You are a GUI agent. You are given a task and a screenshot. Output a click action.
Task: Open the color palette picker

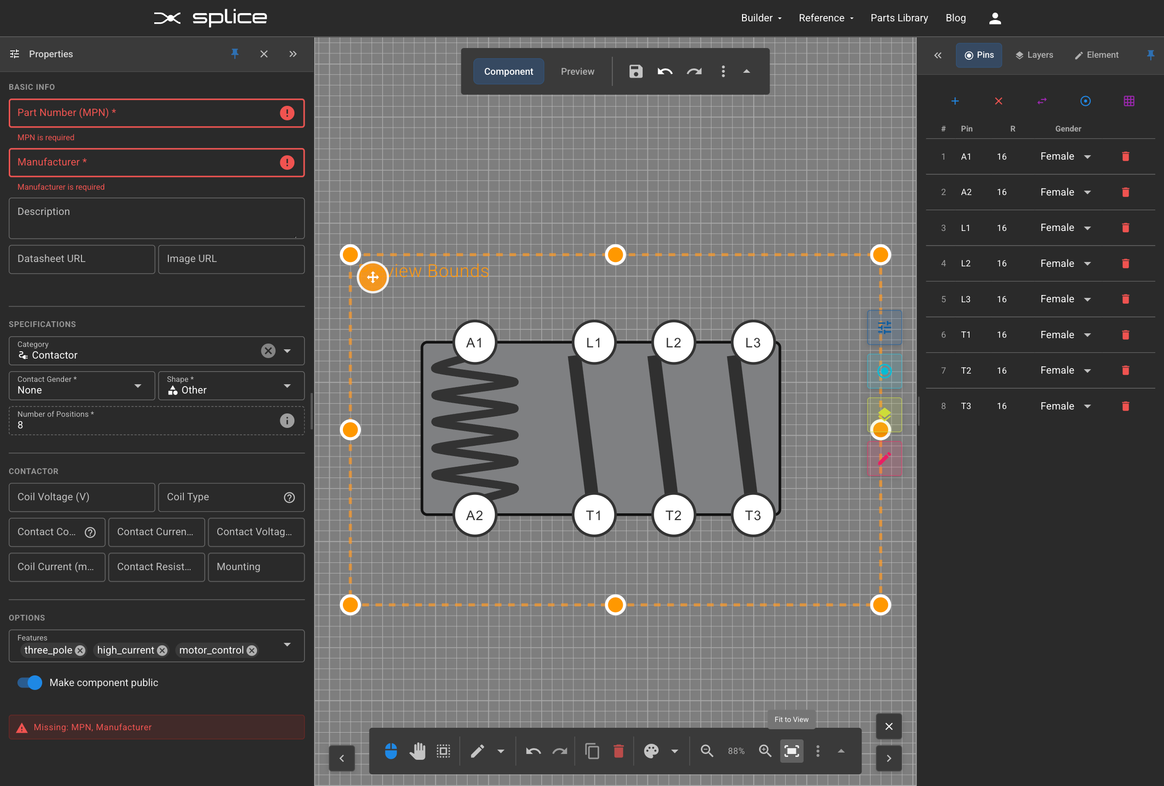click(x=651, y=751)
